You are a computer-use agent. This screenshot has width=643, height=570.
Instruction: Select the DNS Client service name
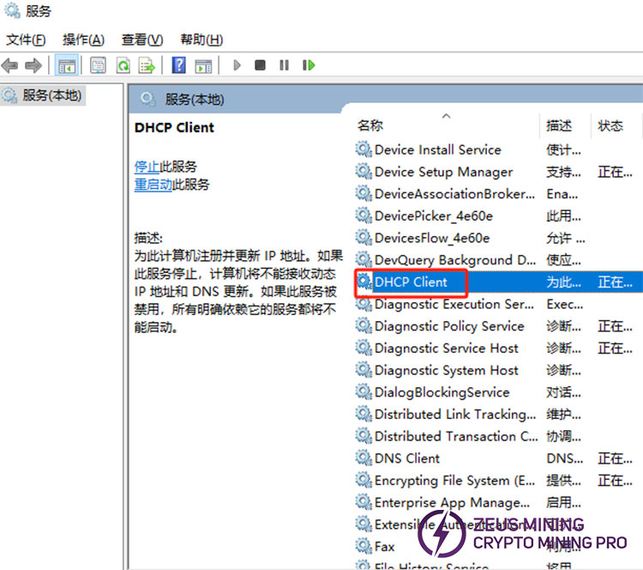(406, 458)
